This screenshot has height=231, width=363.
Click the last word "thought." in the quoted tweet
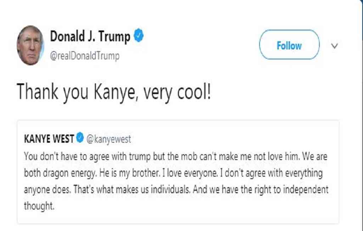point(39,206)
